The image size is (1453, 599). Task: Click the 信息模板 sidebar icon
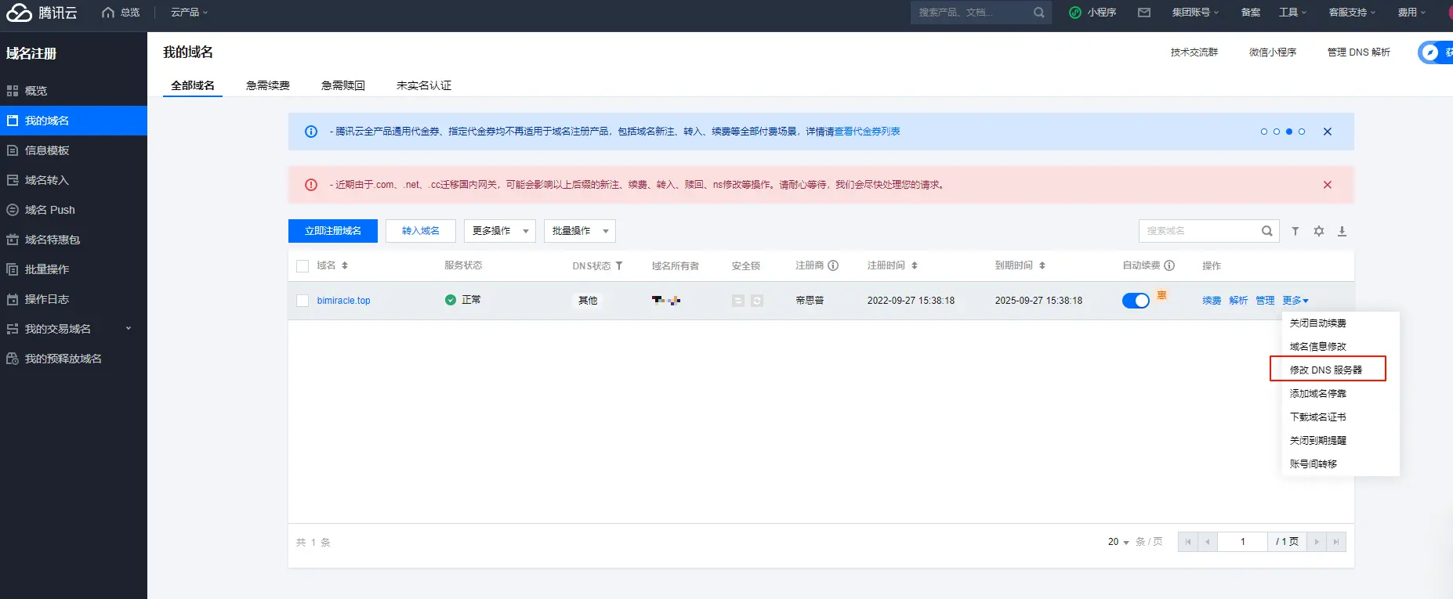(13, 150)
